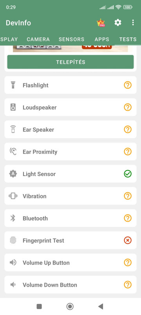Screen dimensions: 141x315
Task: Switch to the CAMERA tab
Action: (38, 39)
